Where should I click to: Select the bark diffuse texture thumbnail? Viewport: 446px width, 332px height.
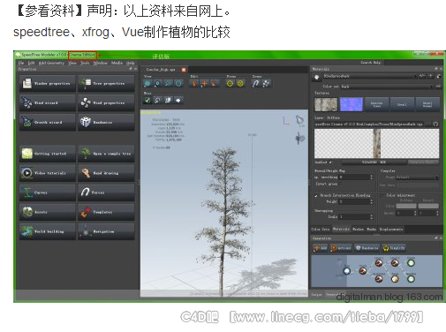326,104
